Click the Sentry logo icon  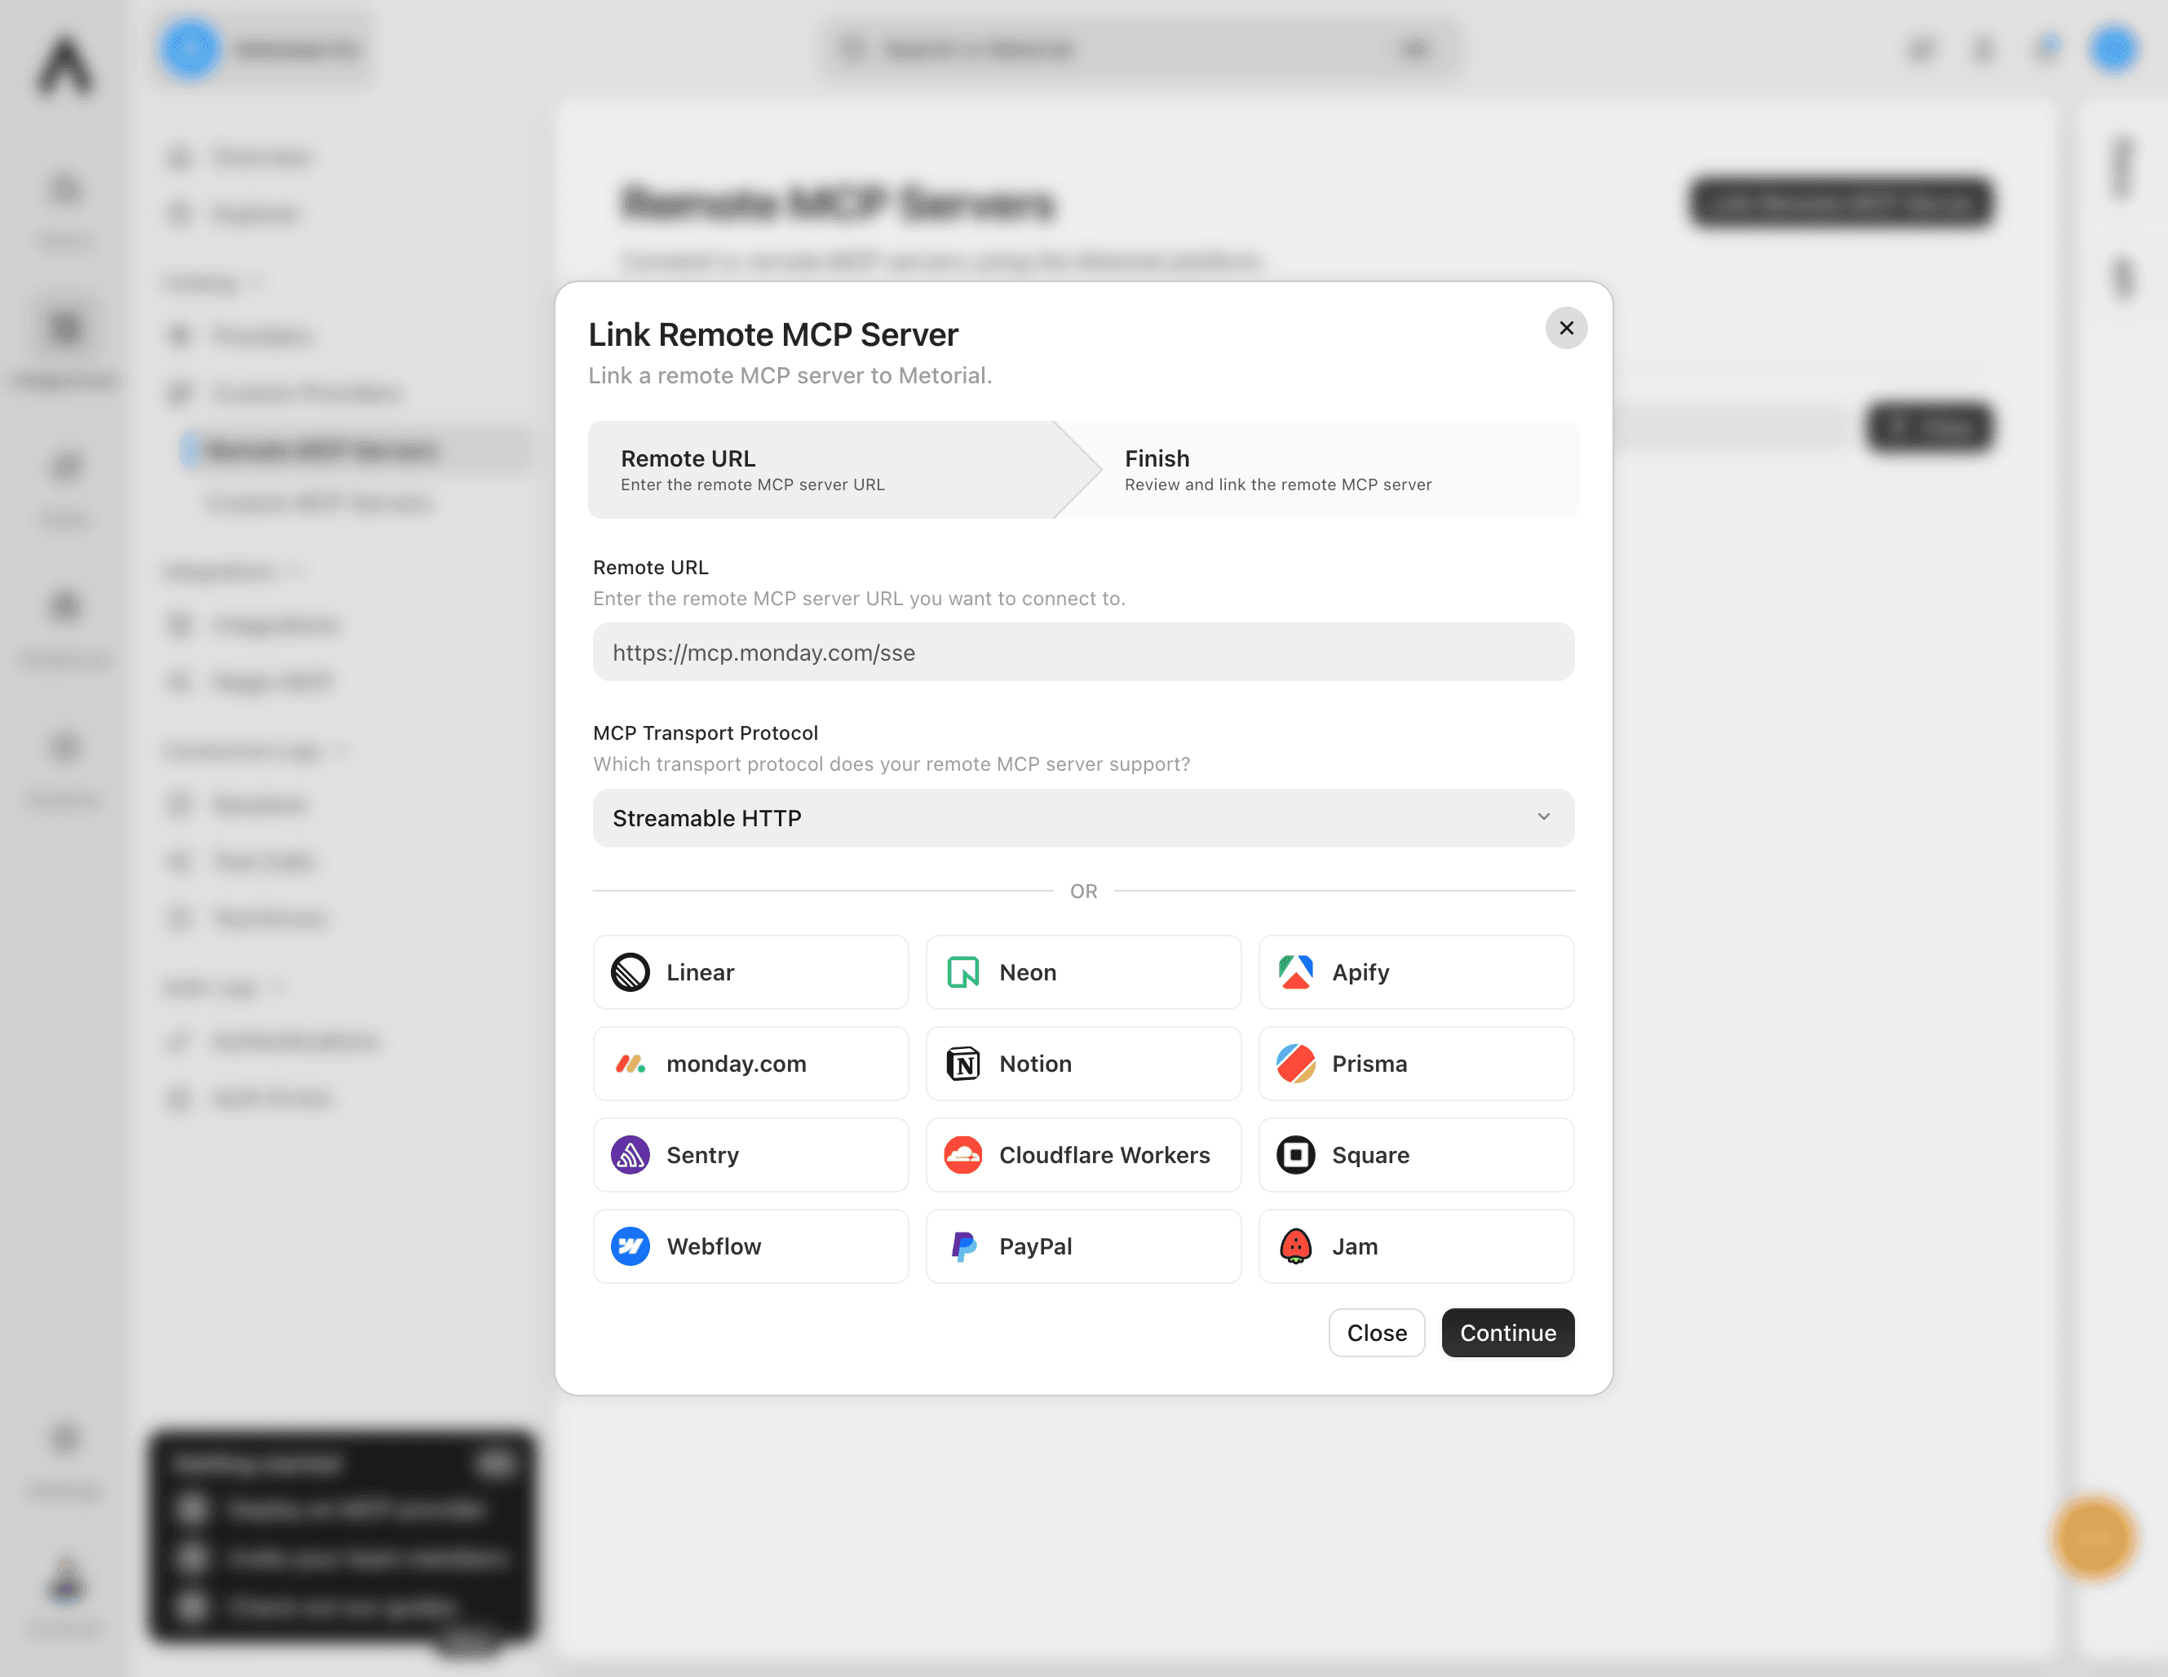point(630,1155)
